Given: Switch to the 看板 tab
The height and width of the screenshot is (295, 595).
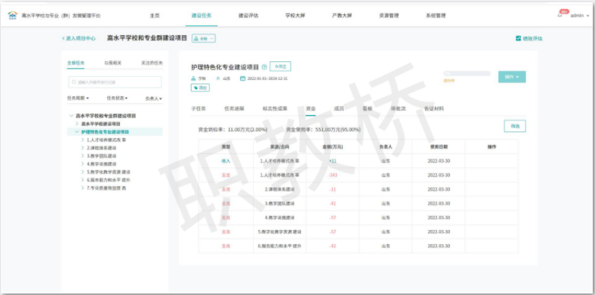Looking at the screenshot, I should click(367, 108).
